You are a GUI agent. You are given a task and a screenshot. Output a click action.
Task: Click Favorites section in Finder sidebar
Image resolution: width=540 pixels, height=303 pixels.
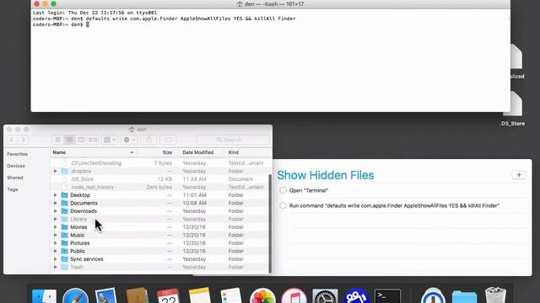[x=17, y=154]
